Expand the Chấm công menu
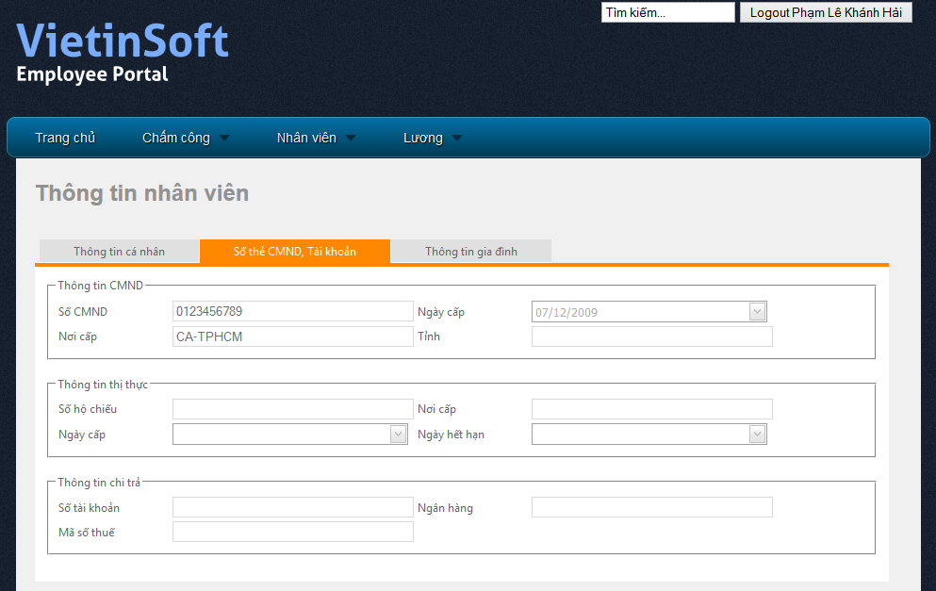 pos(185,138)
